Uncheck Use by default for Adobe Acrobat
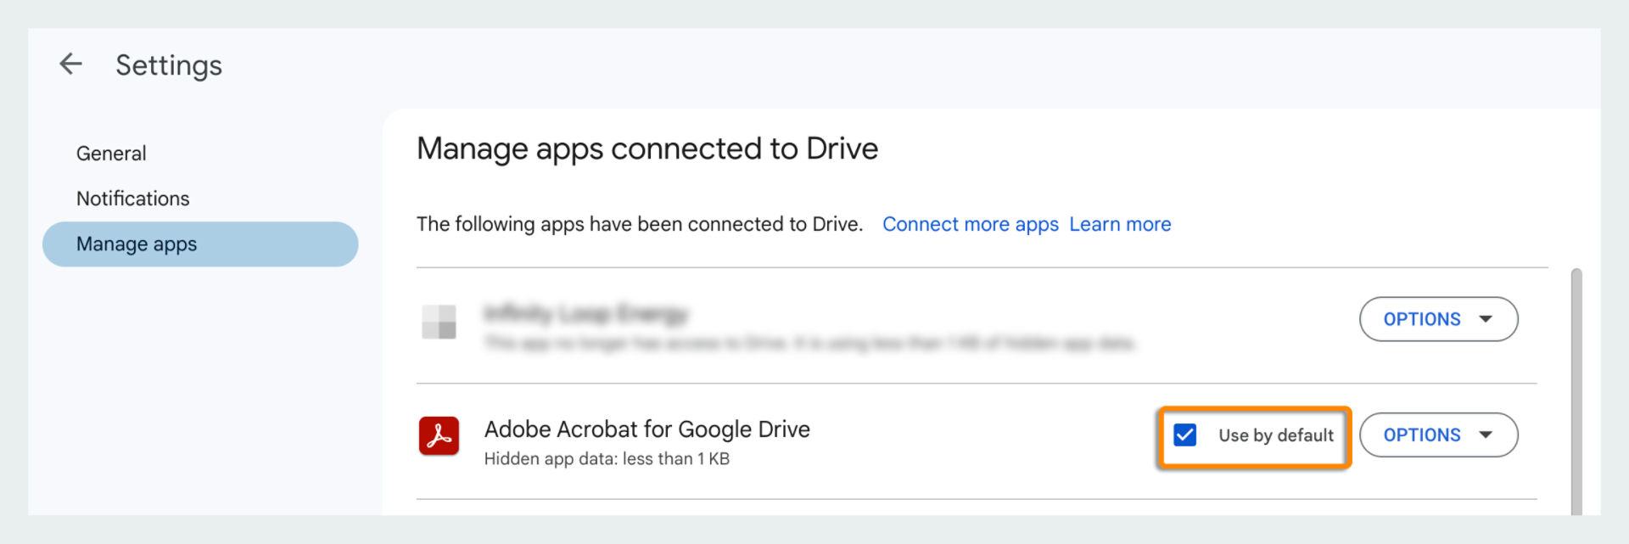This screenshot has height=544, width=1629. point(1184,435)
